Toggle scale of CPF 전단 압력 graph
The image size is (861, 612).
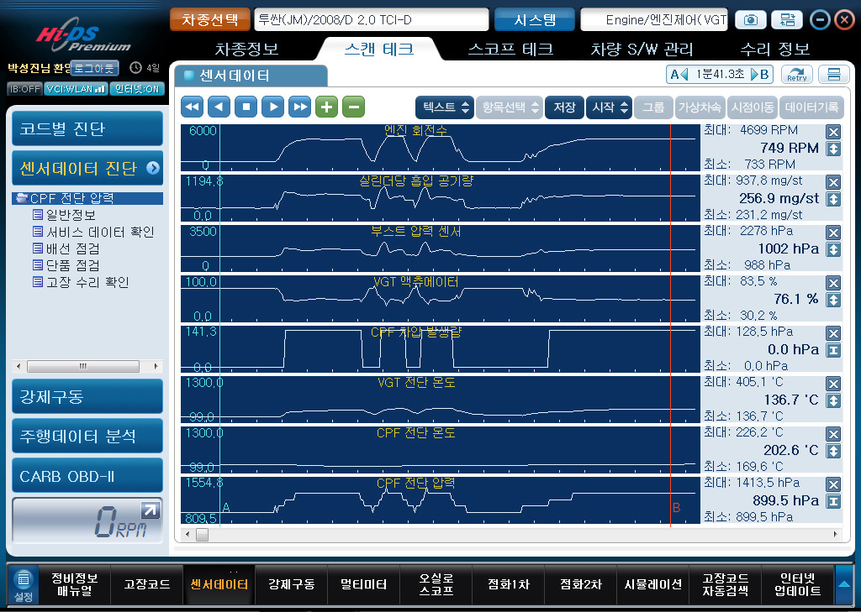click(x=833, y=501)
